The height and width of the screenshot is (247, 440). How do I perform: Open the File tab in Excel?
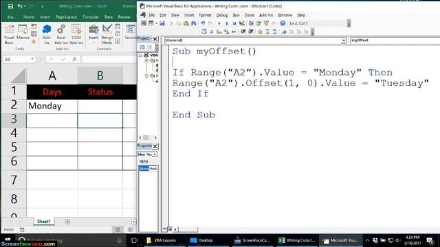[x=10, y=17]
